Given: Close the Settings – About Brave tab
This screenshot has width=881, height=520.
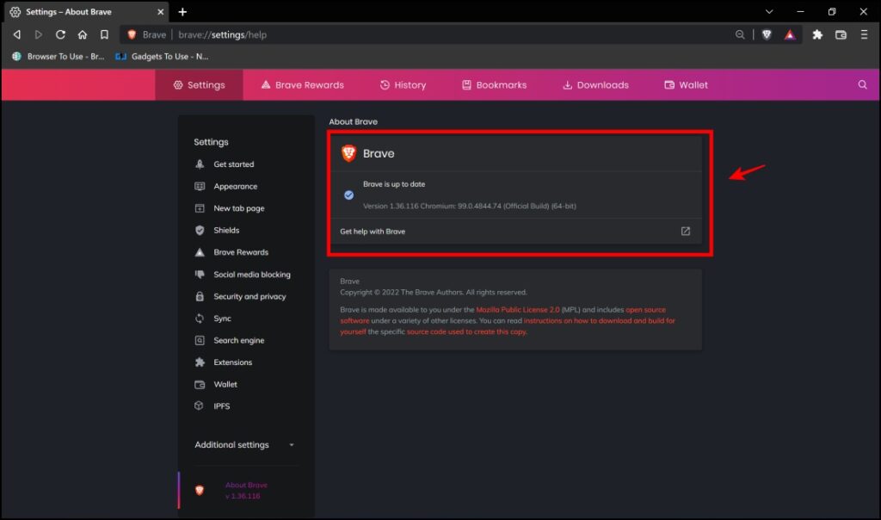Looking at the screenshot, I should [x=160, y=12].
